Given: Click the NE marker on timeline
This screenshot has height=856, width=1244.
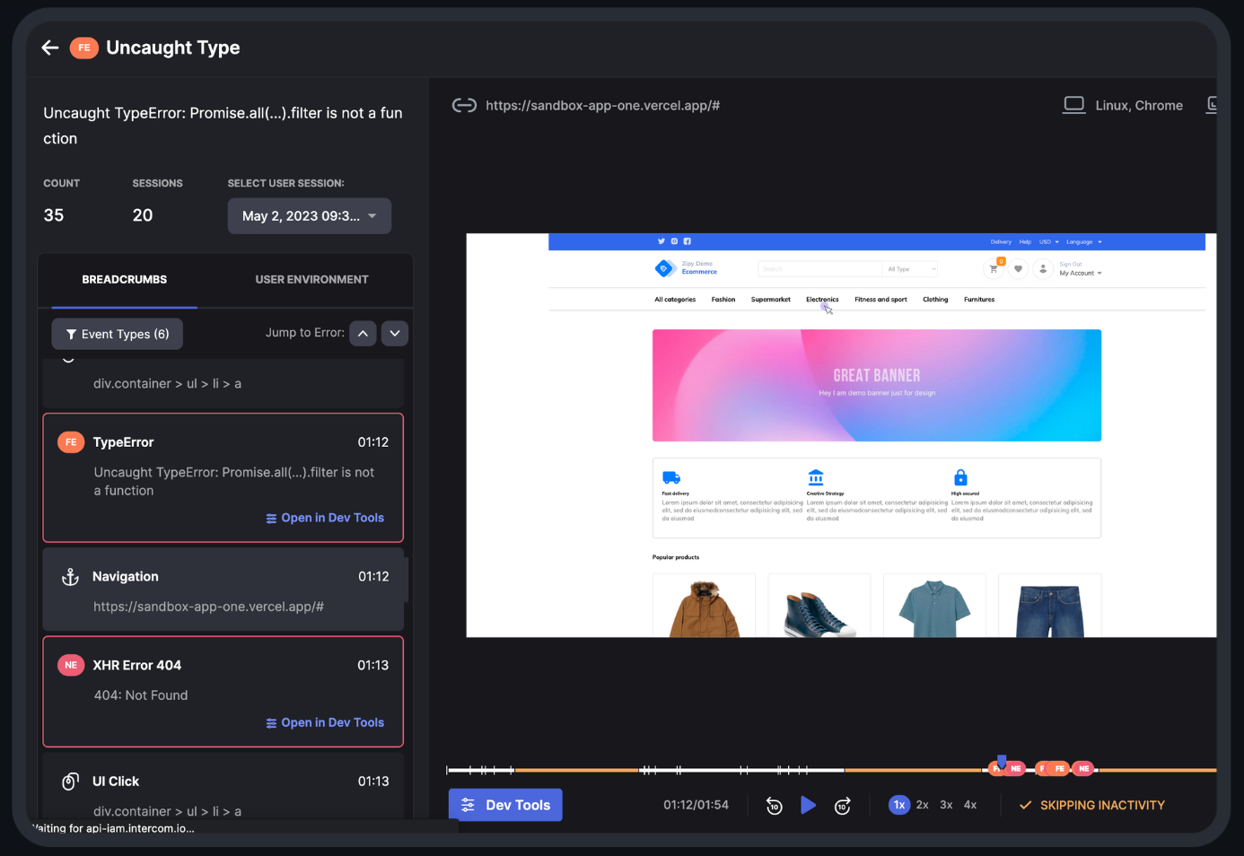Looking at the screenshot, I should (1015, 768).
